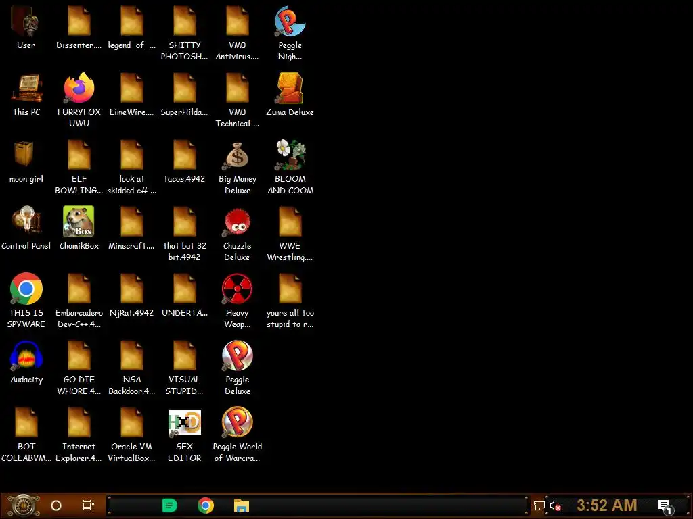693x519 pixels.
Task: Launch Peggle Deluxe shortcut
Action: coord(238,355)
